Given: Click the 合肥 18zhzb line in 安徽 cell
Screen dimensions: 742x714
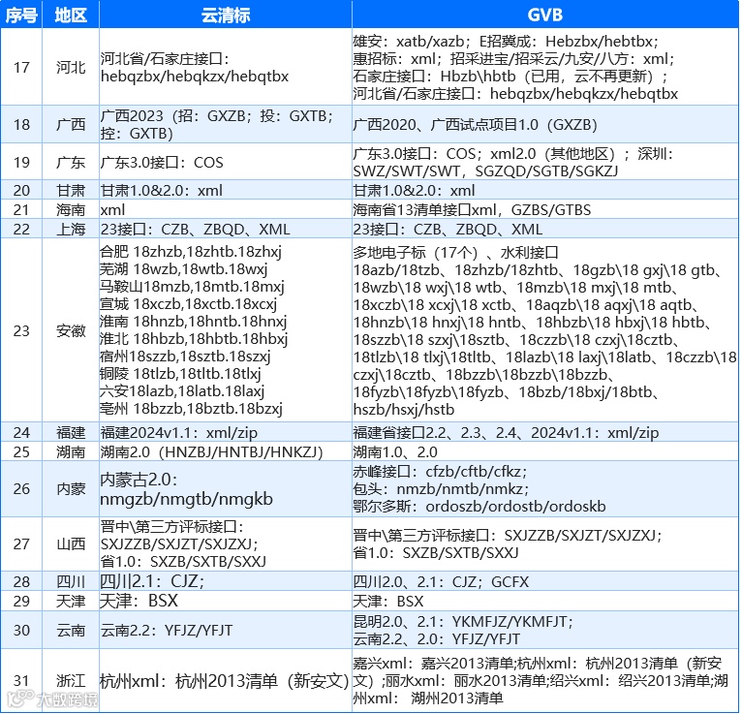Looking at the screenshot, I should (191, 252).
